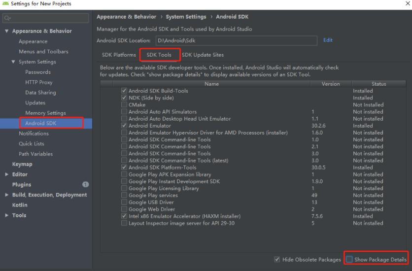Click System Settings in the breadcrumb
This screenshot has width=412, height=271.
(186, 17)
